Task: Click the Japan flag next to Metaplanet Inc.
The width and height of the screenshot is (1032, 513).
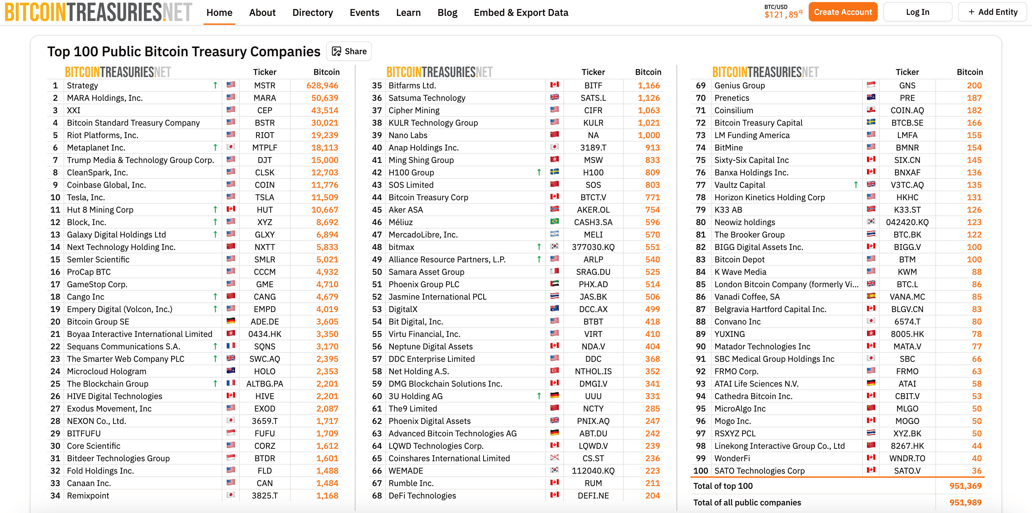Action: 231,147
